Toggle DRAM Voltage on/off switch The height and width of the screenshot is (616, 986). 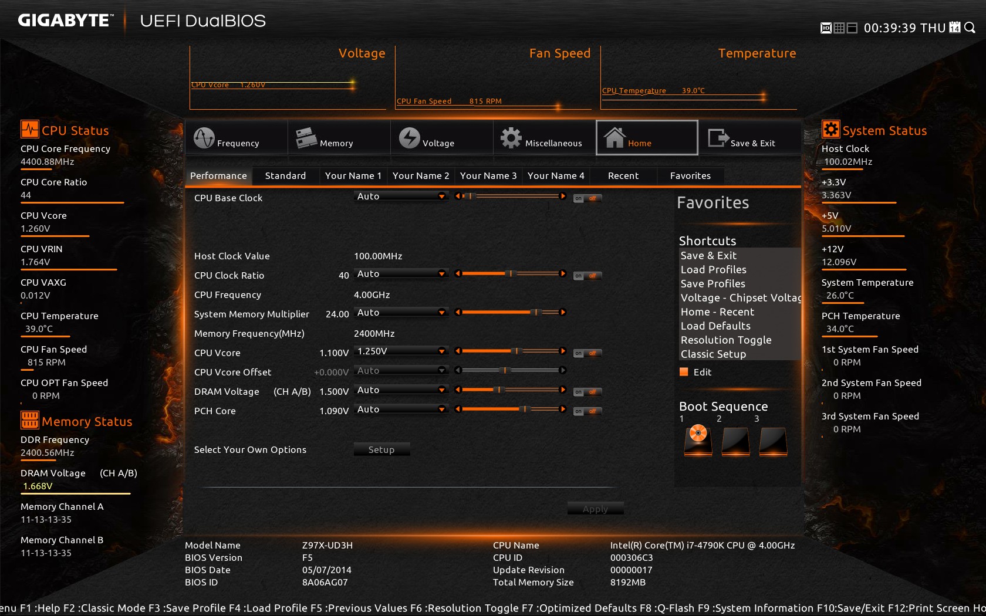tap(587, 392)
